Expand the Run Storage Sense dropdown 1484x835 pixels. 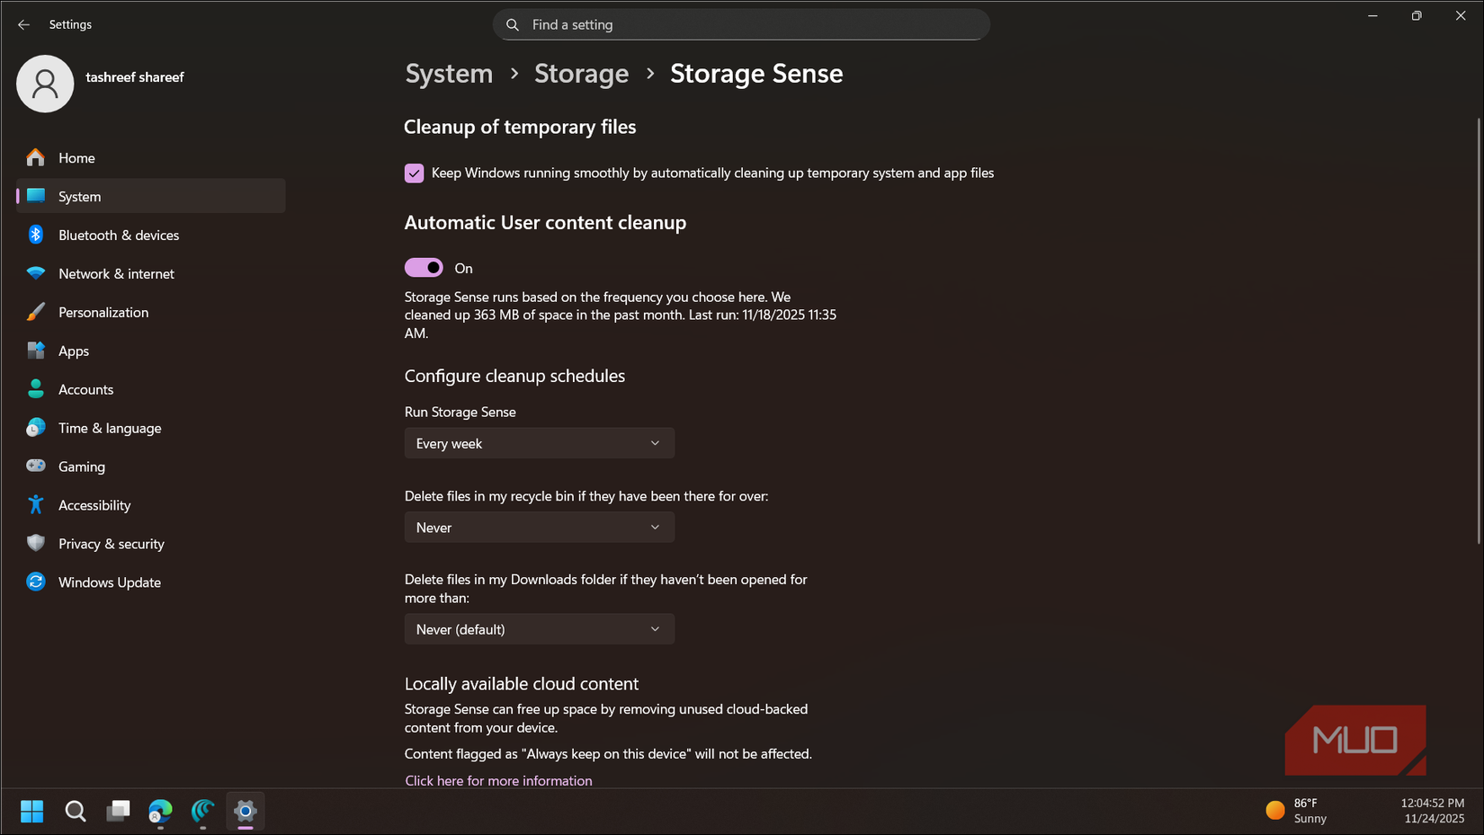539,443
